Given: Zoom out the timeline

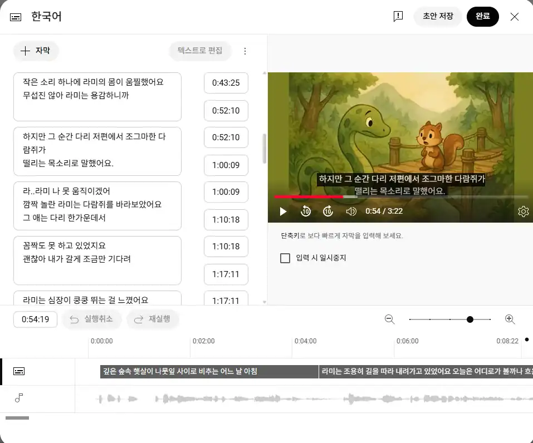Looking at the screenshot, I should tap(390, 319).
